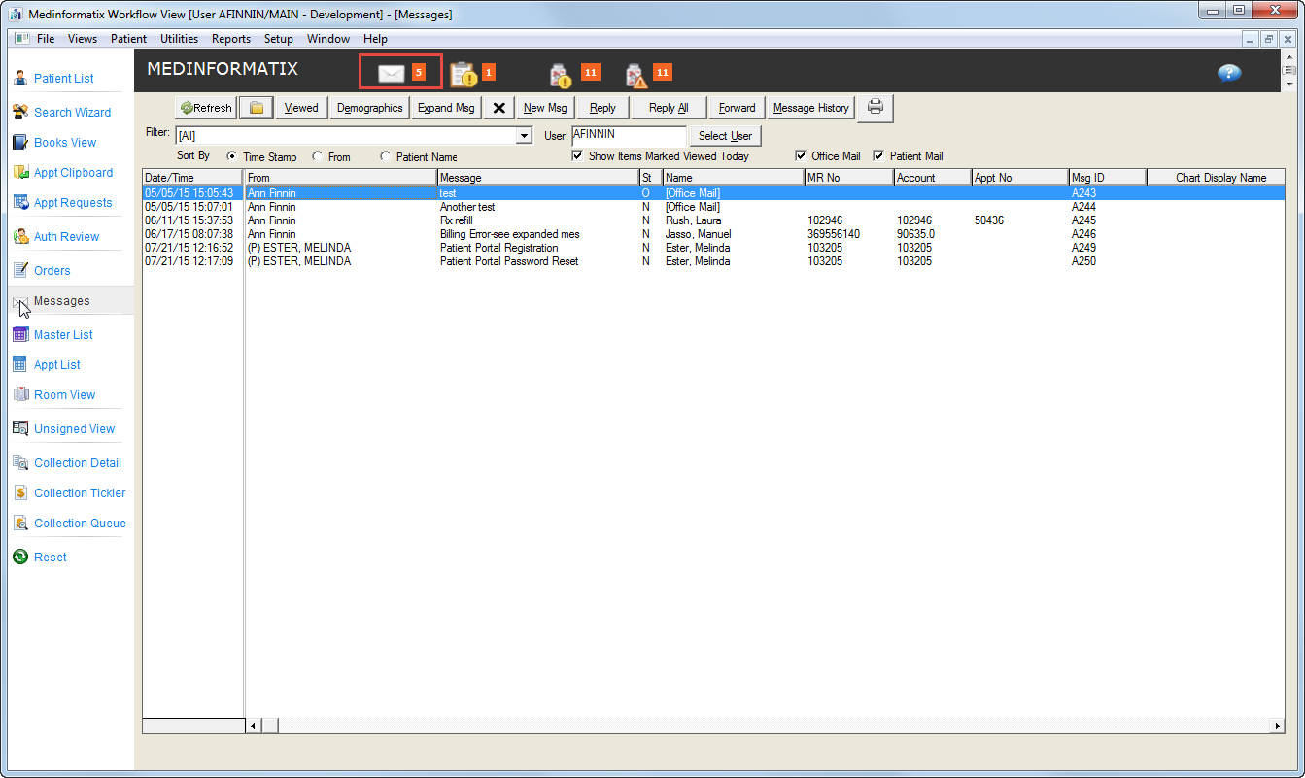The height and width of the screenshot is (778, 1305).
Task: Toggle Show Items Marked Viewed Today checkbox
Action: click(578, 155)
